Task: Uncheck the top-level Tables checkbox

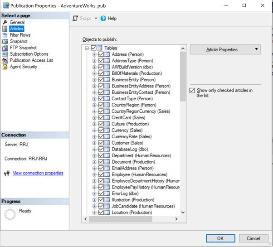Action: 93,48
